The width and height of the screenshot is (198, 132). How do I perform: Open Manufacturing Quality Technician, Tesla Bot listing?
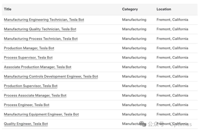(40, 29)
